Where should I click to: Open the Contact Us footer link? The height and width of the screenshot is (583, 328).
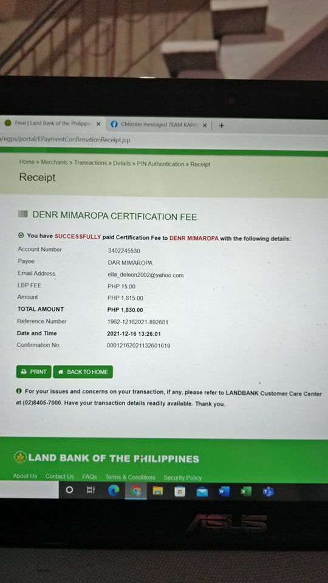click(x=60, y=476)
